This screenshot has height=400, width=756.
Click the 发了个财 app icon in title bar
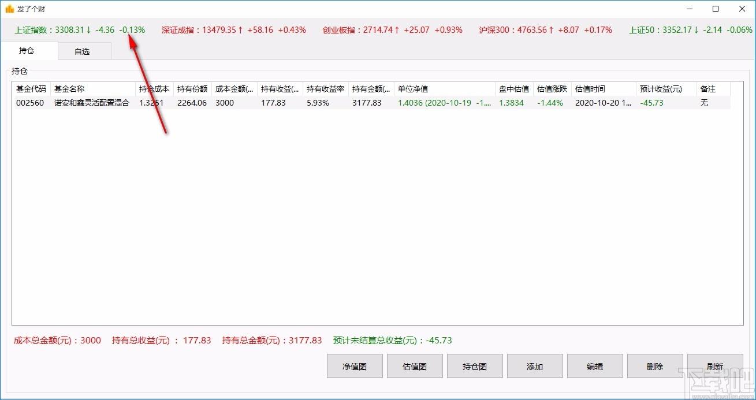[x=9, y=9]
